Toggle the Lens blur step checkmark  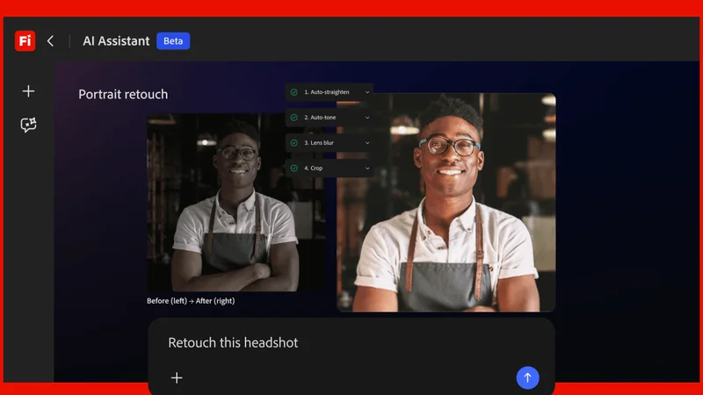(x=294, y=142)
